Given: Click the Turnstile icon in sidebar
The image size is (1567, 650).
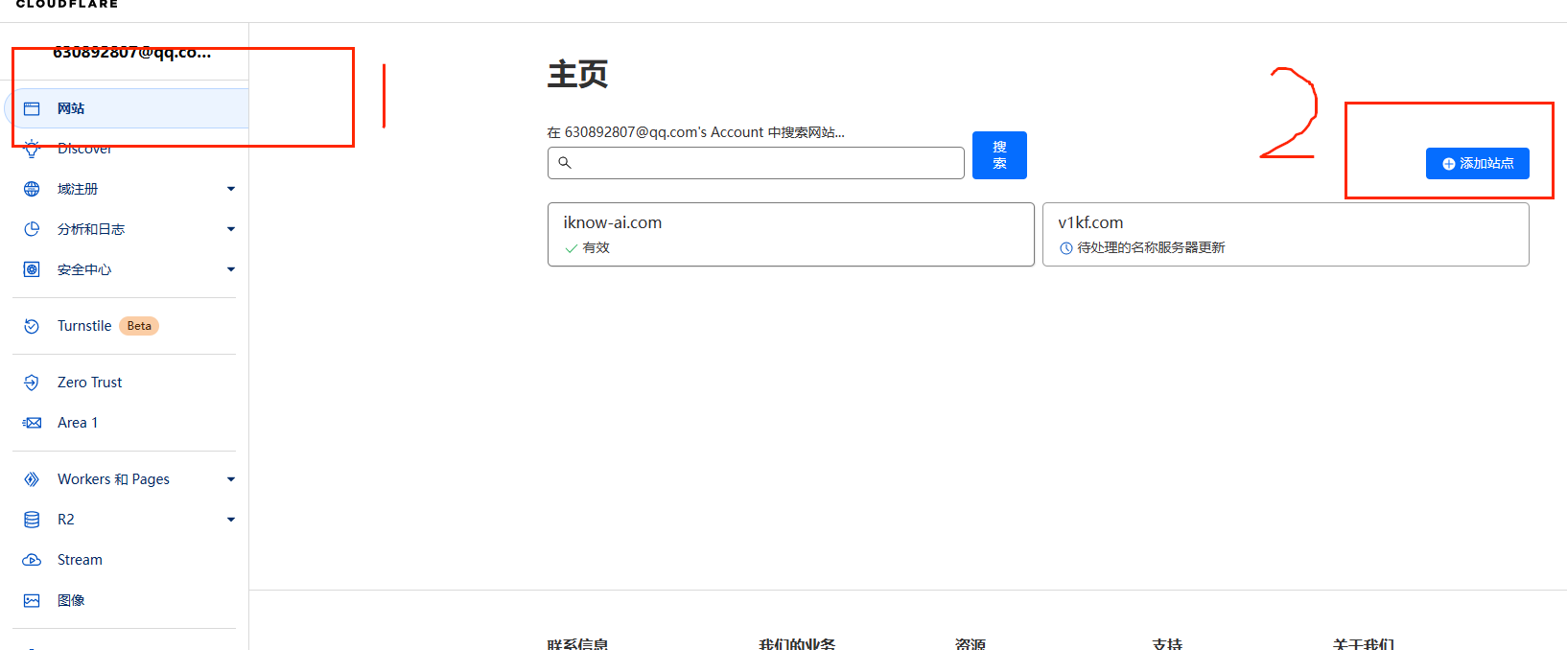Looking at the screenshot, I should (32, 326).
